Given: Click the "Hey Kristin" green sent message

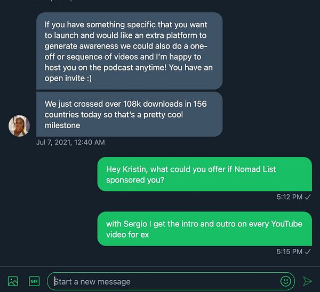Looking at the screenshot, I should coord(204,174).
